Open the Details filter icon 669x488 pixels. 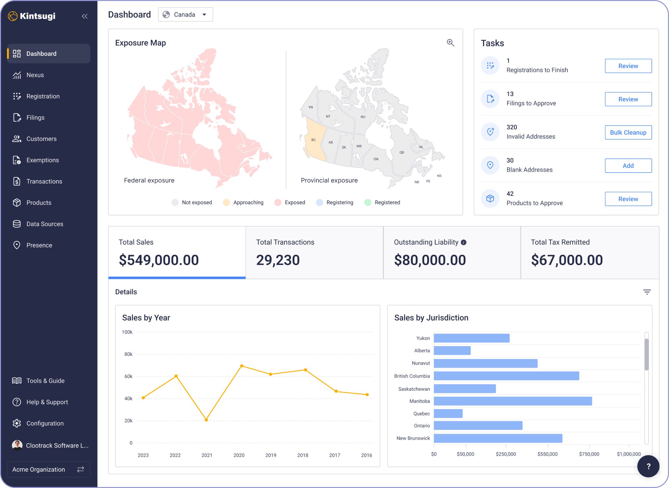(x=647, y=292)
